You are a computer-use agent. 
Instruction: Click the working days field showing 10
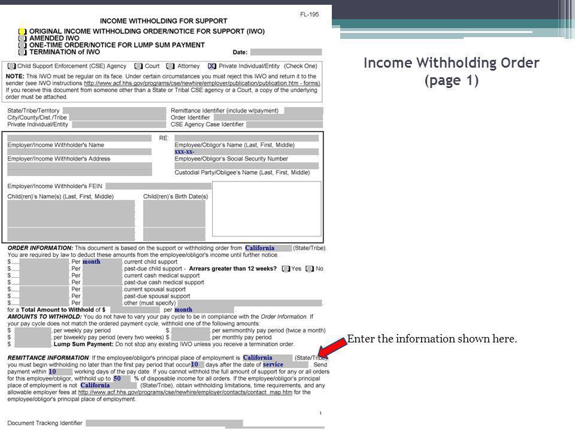60,372
